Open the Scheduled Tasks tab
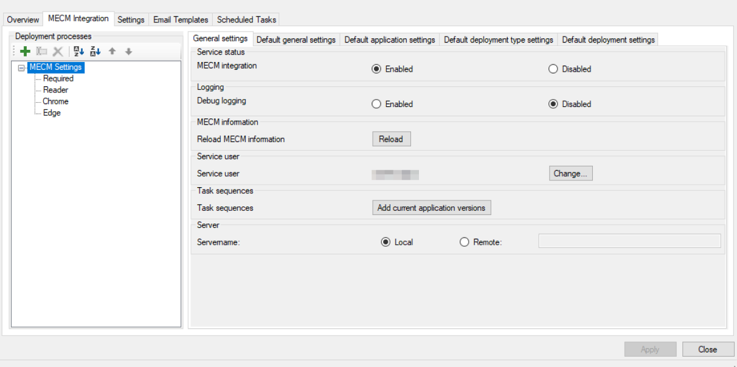This screenshot has height=367, width=737. 246,19
